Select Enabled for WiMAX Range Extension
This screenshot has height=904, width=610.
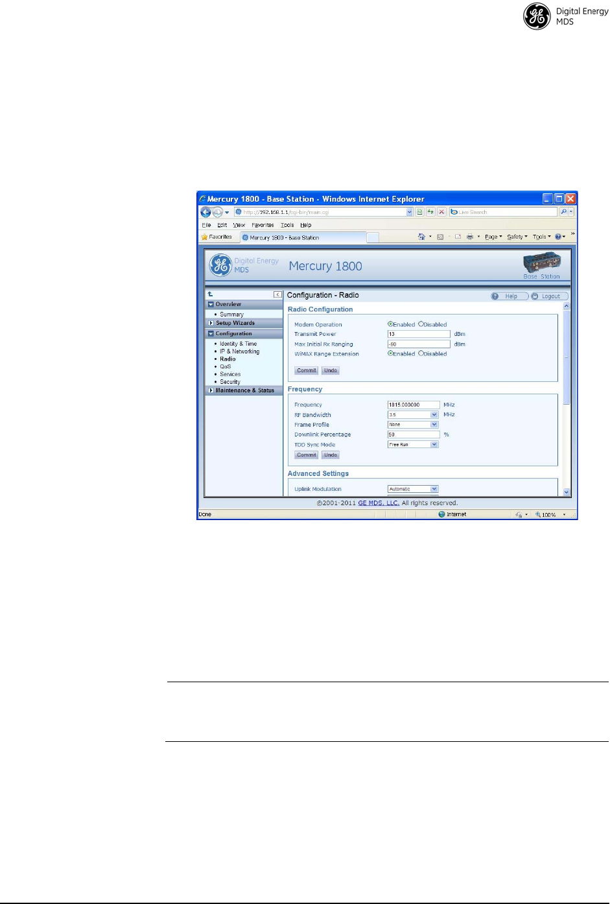coord(390,353)
